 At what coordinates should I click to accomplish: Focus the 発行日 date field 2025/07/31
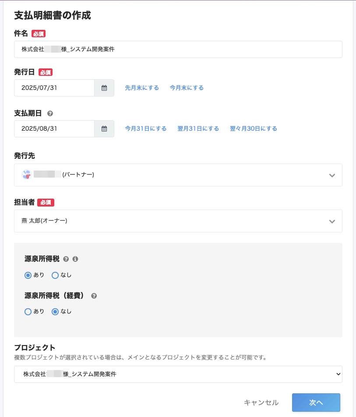pos(54,88)
